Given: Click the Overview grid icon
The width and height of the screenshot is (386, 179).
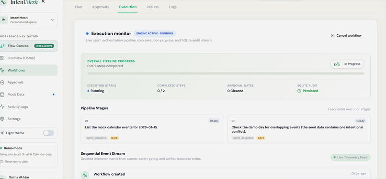Looking at the screenshot, I should click(2, 58).
